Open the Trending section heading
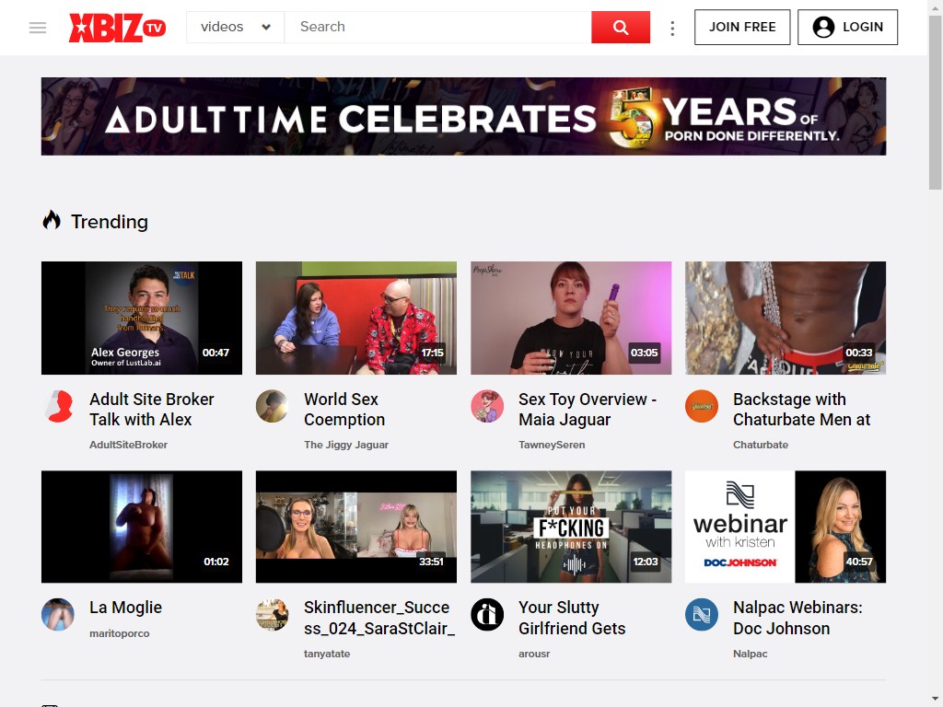Viewport: 943px width, 707px height. pos(110,222)
